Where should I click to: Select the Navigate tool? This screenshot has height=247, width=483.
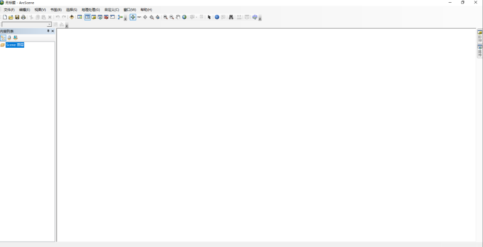[133, 17]
